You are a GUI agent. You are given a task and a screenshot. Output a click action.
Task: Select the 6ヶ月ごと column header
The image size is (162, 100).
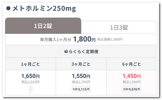[132, 64]
